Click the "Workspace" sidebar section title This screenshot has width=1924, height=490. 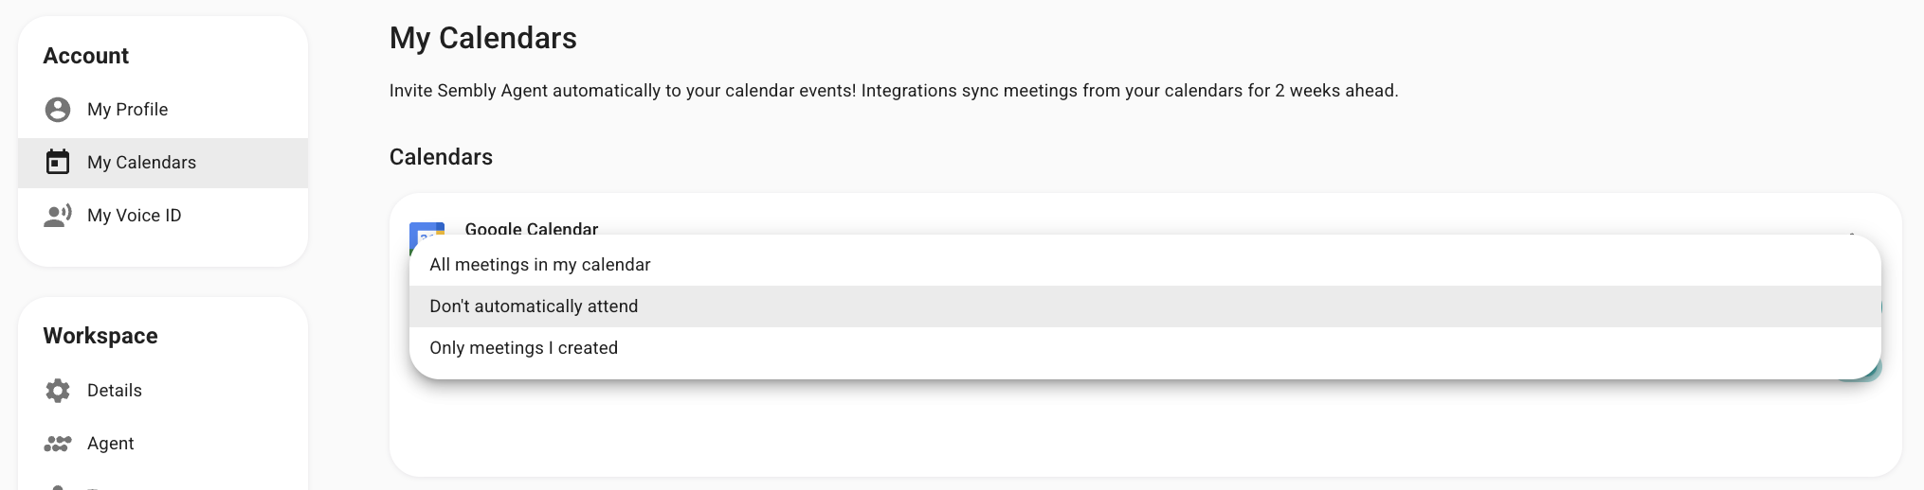[x=100, y=336]
